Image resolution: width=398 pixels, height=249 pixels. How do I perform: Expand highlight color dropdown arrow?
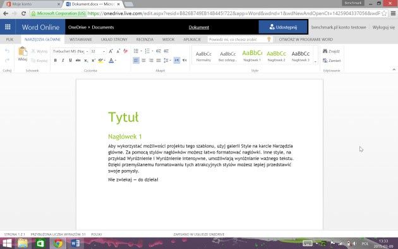(x=105, y=61)
